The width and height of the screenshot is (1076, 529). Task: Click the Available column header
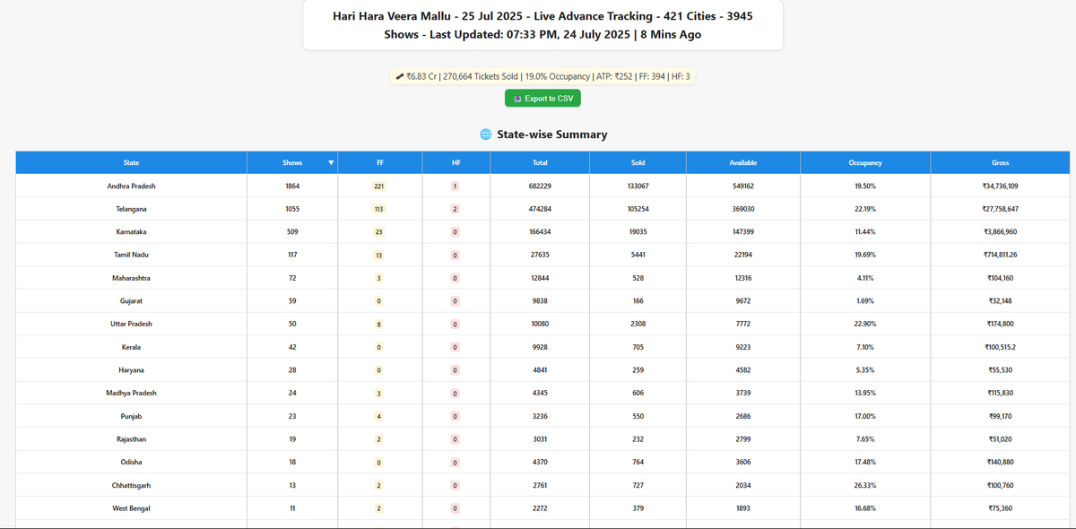(743, 163)
